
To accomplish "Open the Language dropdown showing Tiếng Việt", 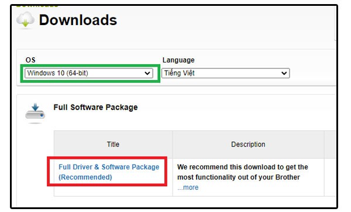I will pos(226,73).
